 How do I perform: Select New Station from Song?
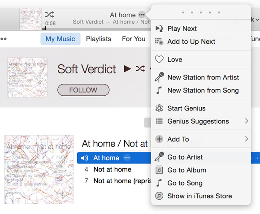point(201,90)
